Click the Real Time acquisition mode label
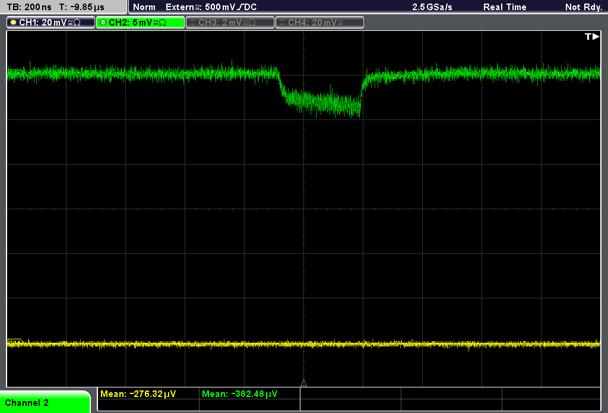 point(505,7)
